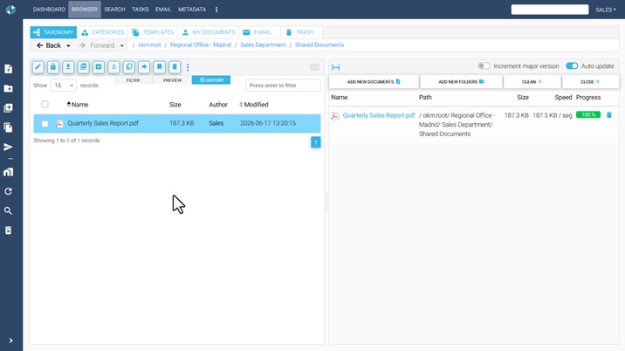Switch to the MY DOCUMENTS tab
The height and width of the screenshot is (351, 625).
(x=208, y=32)
